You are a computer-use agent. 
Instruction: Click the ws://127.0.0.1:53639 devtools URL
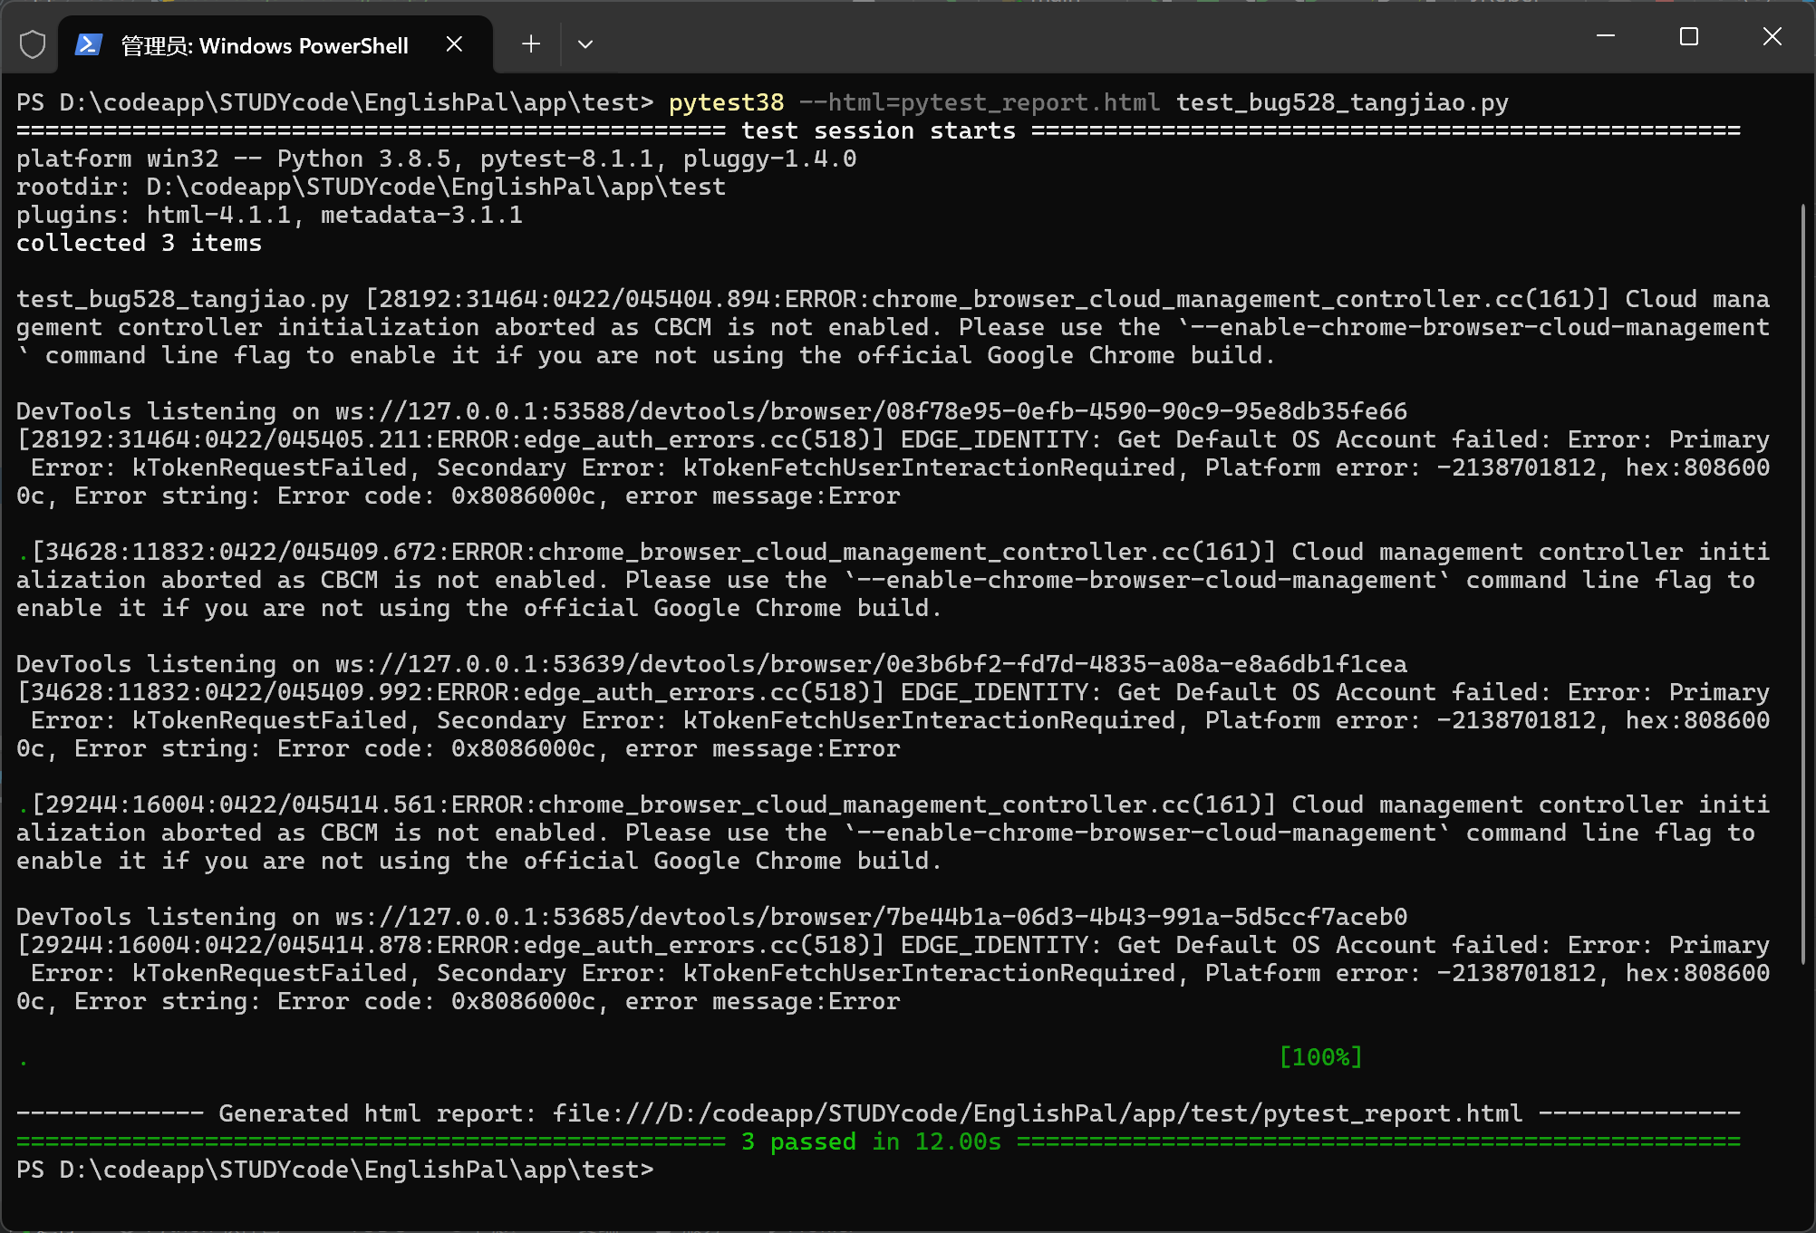[x=870, y=664]
